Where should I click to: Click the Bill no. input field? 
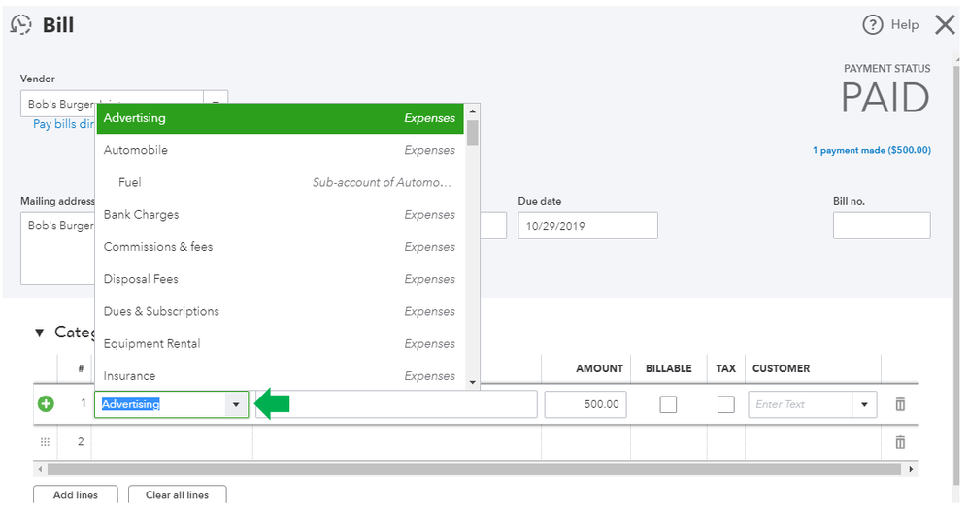(881, 226)
